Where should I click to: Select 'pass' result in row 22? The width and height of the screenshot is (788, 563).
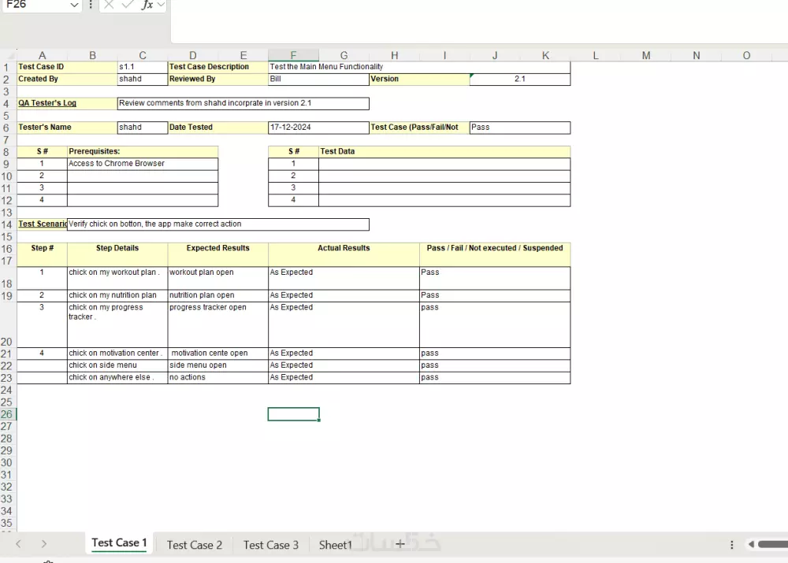tap(495, 365)
